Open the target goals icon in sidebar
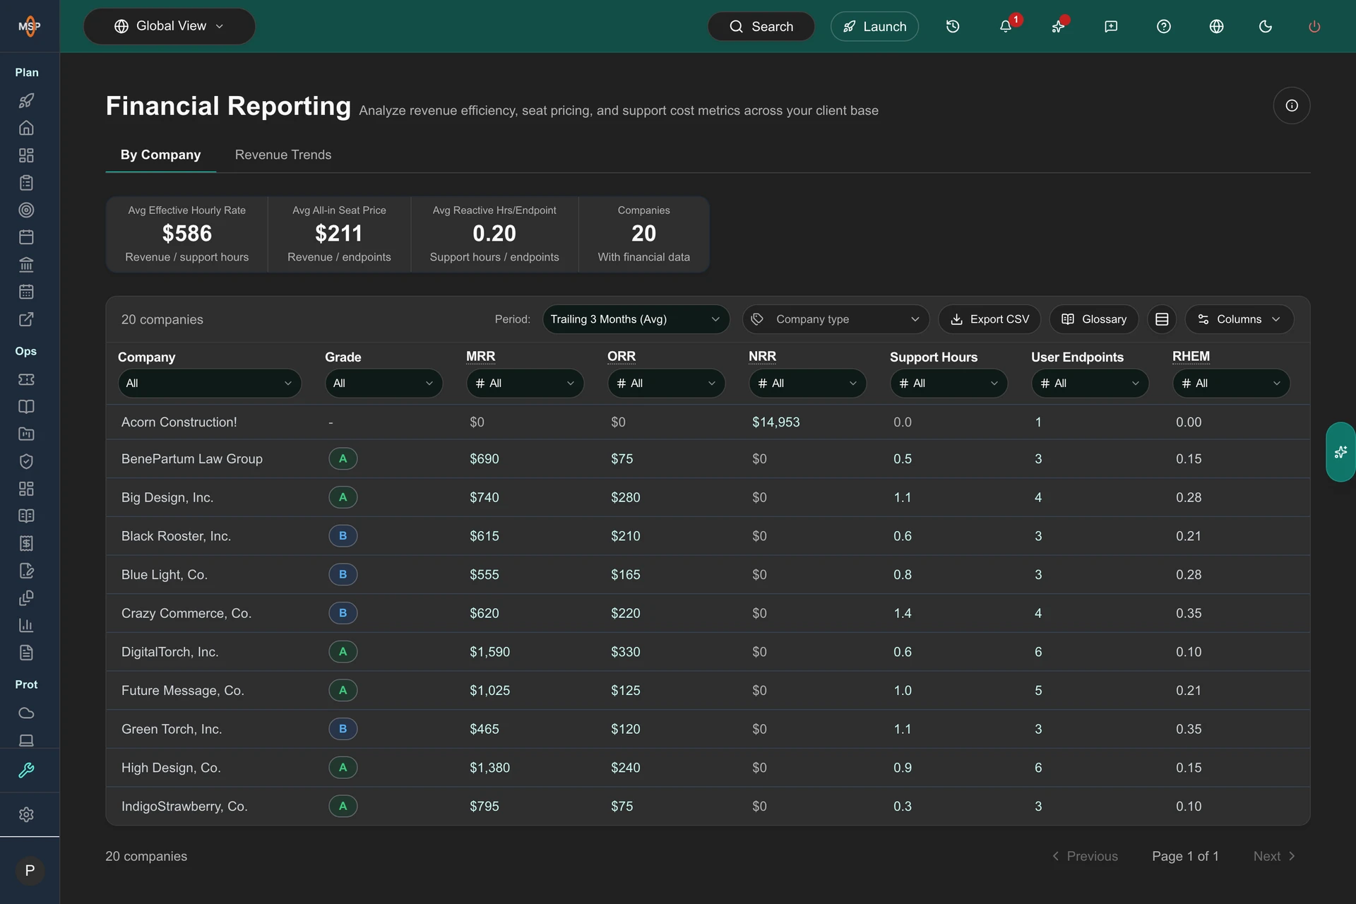 pos(26,210)
